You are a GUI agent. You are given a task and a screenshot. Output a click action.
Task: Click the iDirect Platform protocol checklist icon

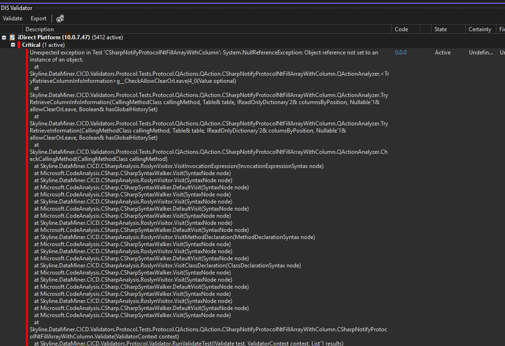coord(12,37)
